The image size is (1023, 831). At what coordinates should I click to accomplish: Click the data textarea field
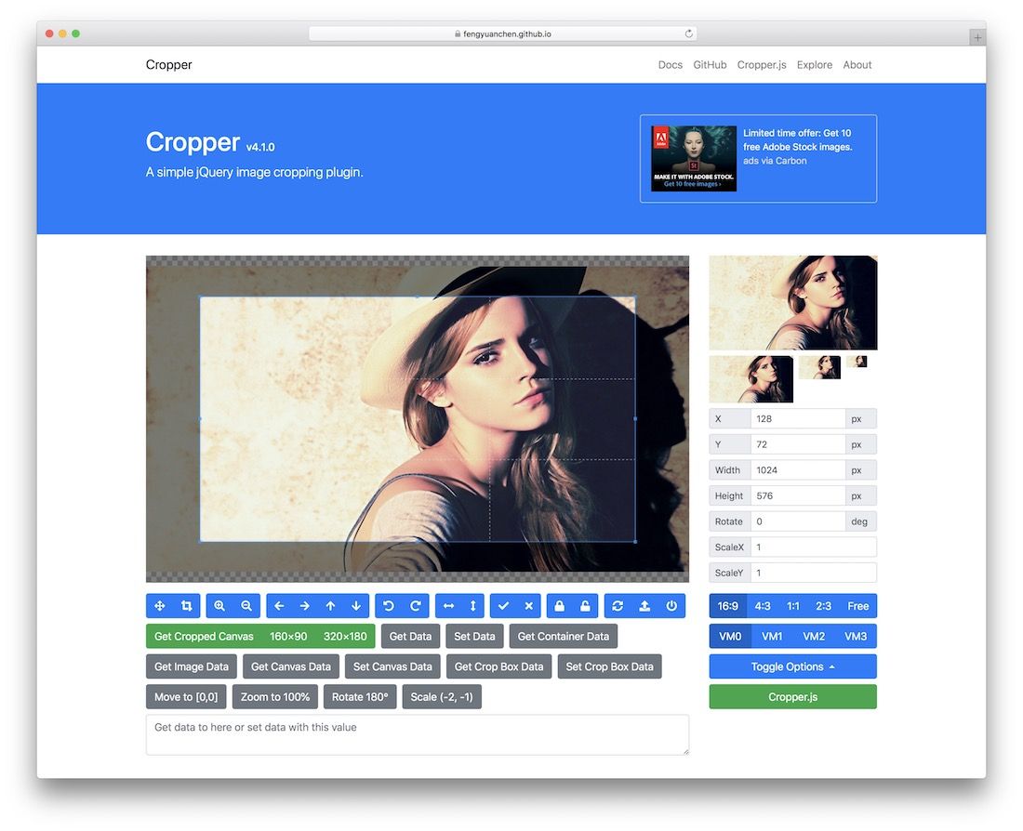[x=418, y=735]
